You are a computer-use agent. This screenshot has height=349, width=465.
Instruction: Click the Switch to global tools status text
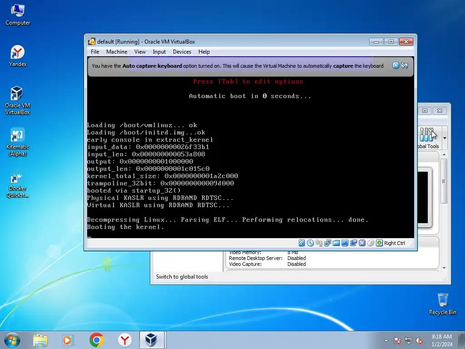[x=182, y=277]
